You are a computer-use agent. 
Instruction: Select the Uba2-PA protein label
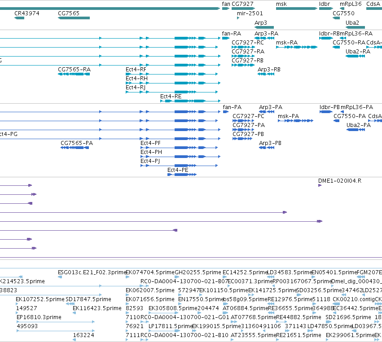point(359,125)
